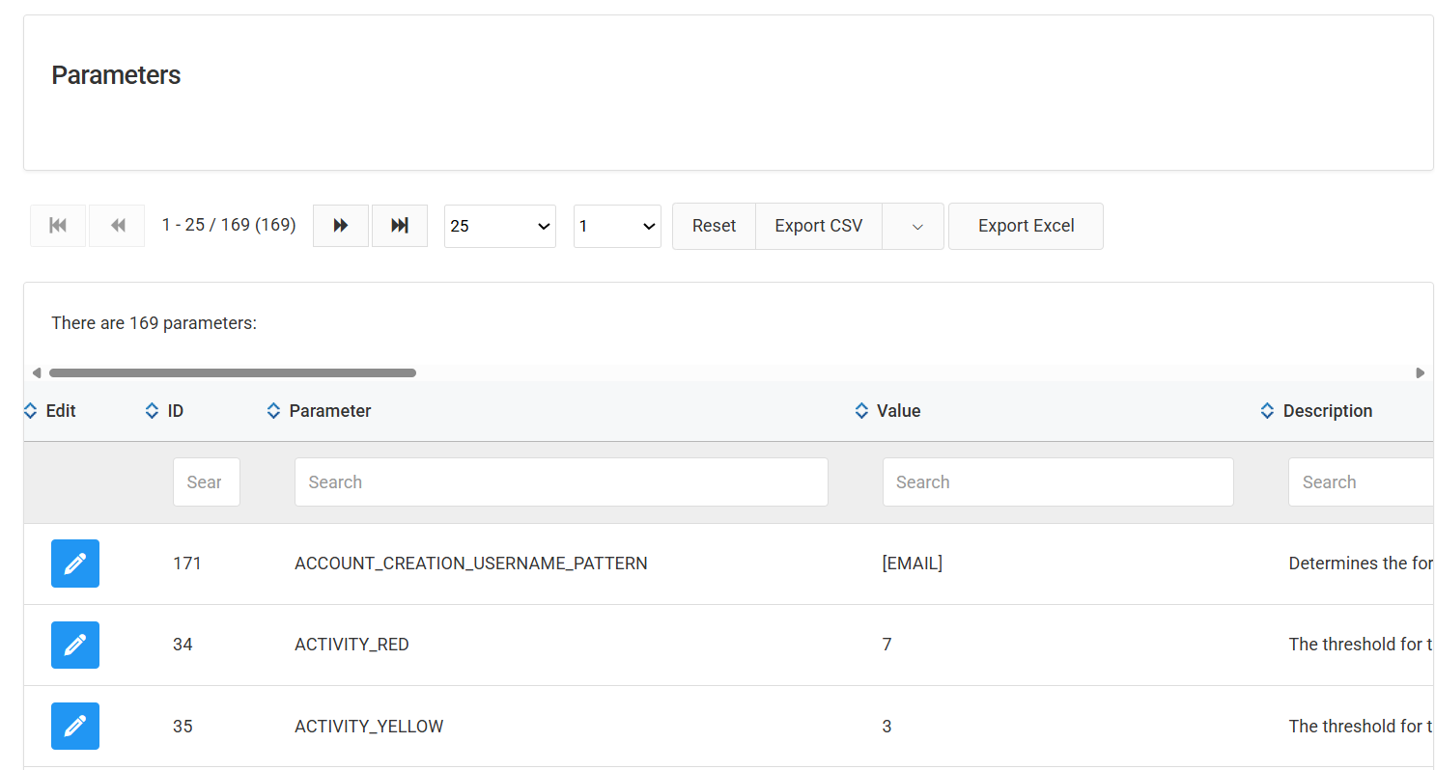
Task: Click the Export Excel button
Action: point(1026,226)
